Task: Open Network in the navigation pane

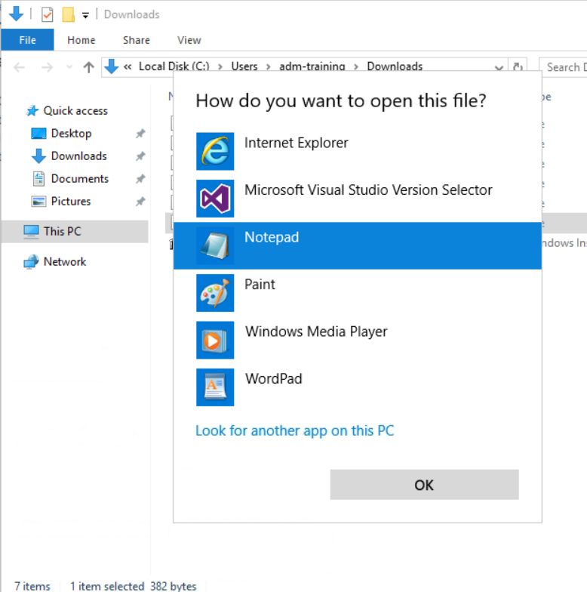Action: click(65, 261)
